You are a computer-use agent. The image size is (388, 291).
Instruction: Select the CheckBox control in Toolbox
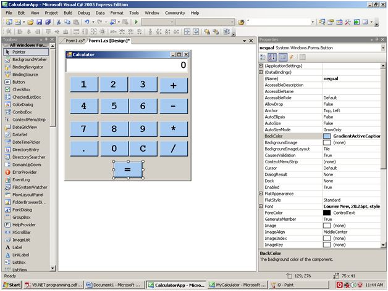pyautogui.click(x=21, y=89)
